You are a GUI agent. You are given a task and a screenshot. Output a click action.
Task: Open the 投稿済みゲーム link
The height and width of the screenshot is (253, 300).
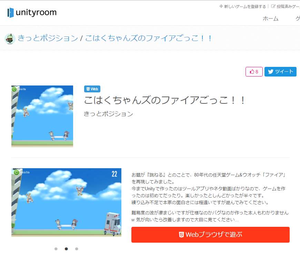[288, 7]
